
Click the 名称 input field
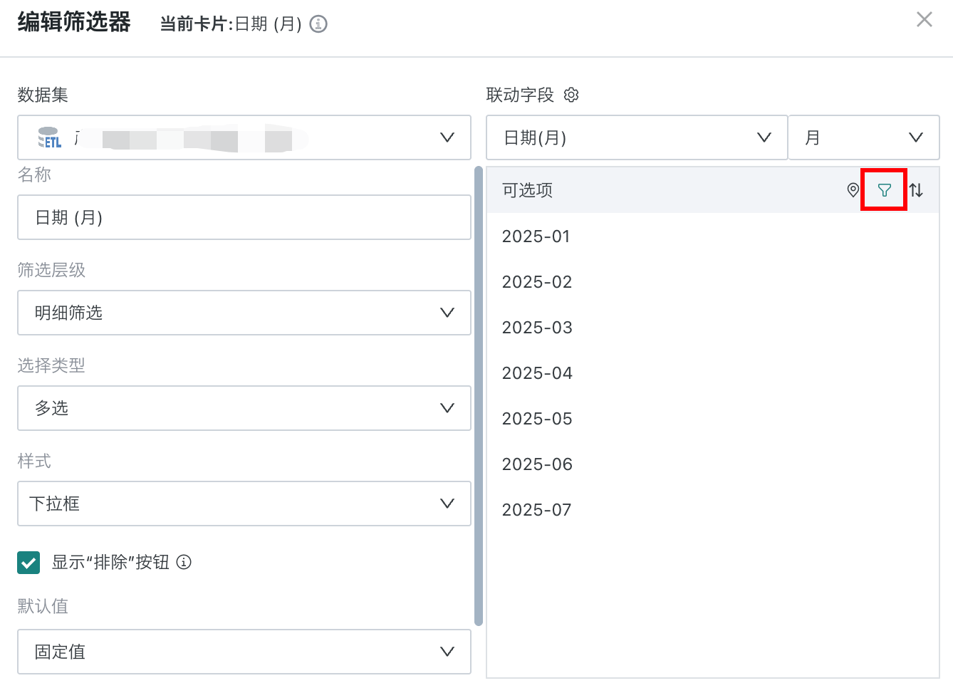244,217
